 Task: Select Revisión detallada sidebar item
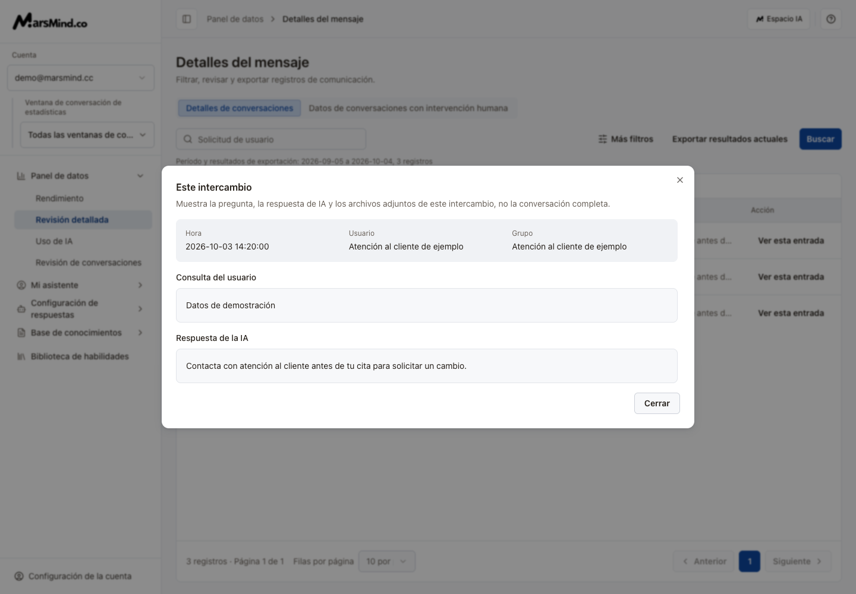coord(83,220)
